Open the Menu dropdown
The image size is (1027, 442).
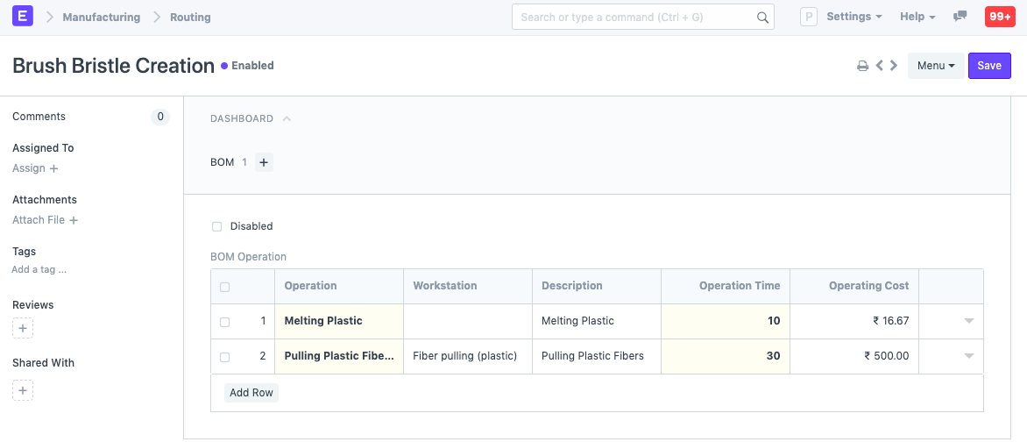pyautogui.click(x=935, y=66)
